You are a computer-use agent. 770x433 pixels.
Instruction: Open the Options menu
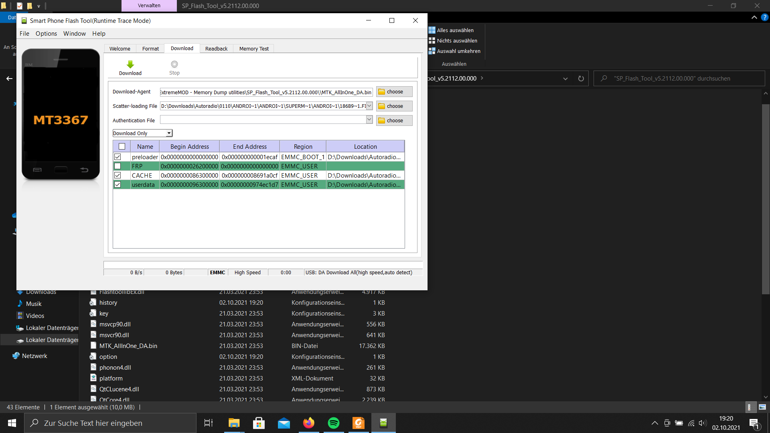click(x=46, y=34)
